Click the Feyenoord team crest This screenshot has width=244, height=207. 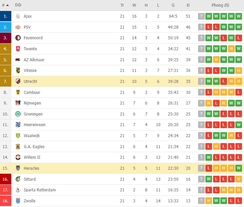coord(18,38)
